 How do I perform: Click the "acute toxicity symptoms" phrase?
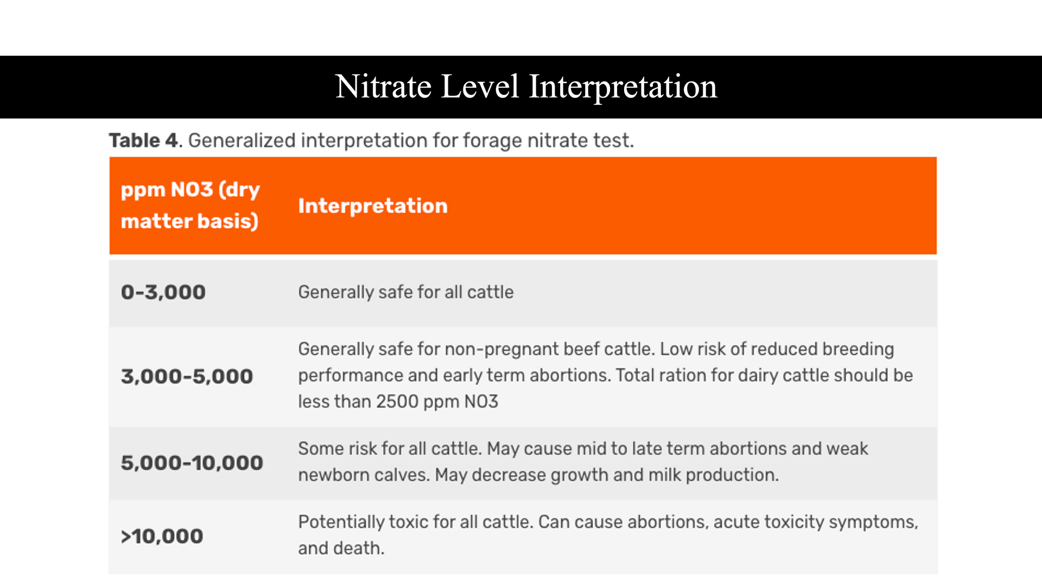(814, 522)
